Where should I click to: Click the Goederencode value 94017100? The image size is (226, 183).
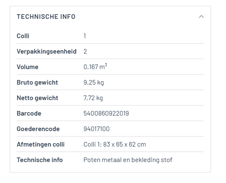coord(96,129)
